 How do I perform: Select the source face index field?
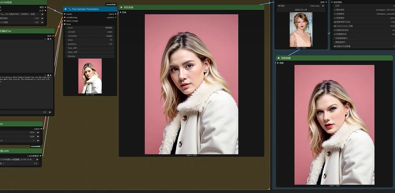(364, 42)
